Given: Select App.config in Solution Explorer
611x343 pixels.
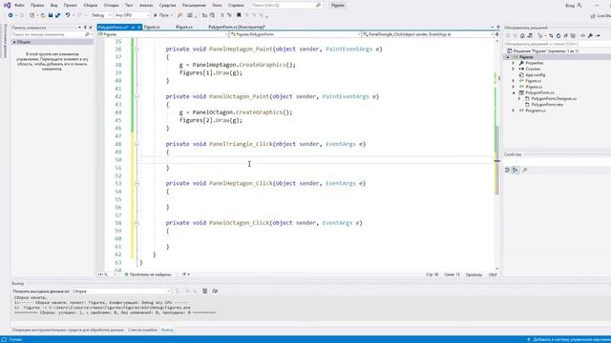Looking at the screenshot, I should point(535,75).
